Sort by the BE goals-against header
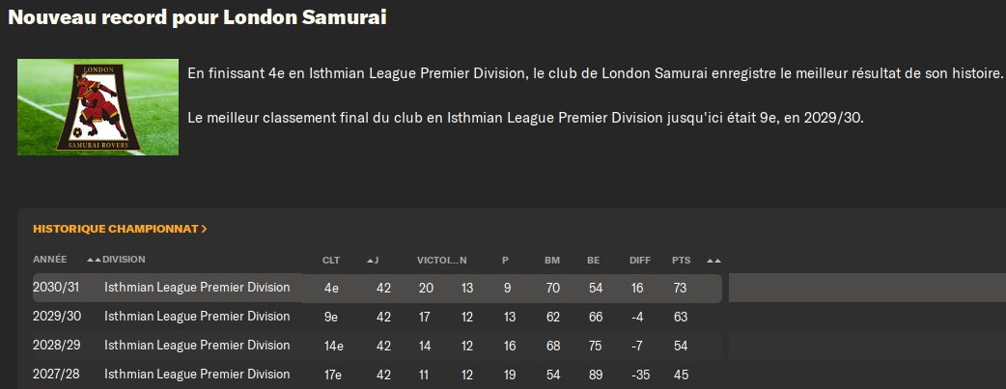Image resolution: width=1006 pixels, height=389 pixels. (593, 260)
